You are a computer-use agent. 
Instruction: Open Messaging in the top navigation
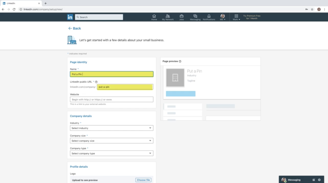click(x=195, y=17)
